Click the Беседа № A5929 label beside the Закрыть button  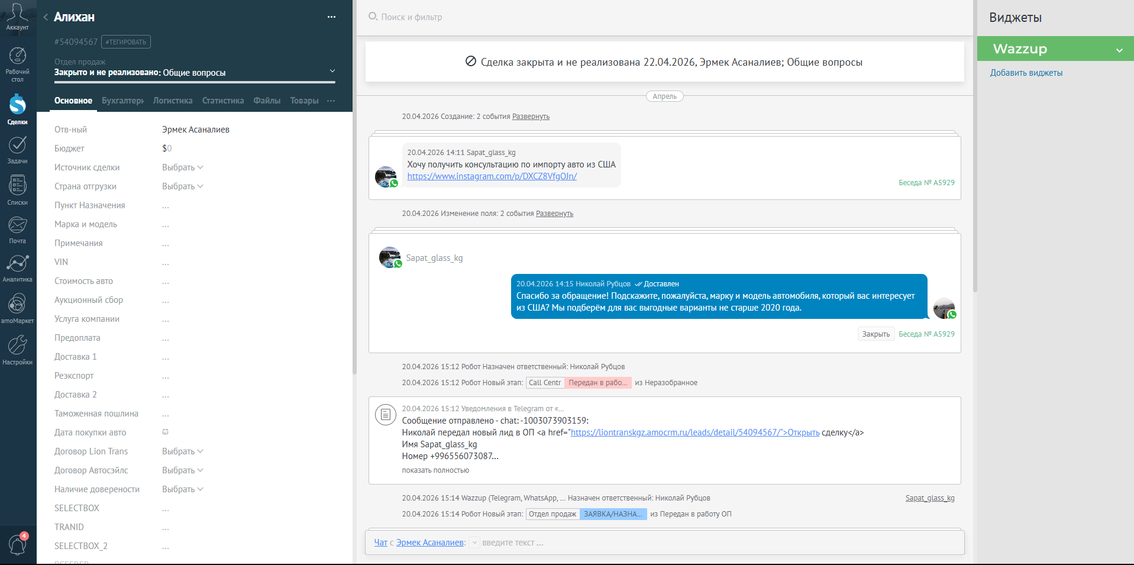(x=926, y=334)
